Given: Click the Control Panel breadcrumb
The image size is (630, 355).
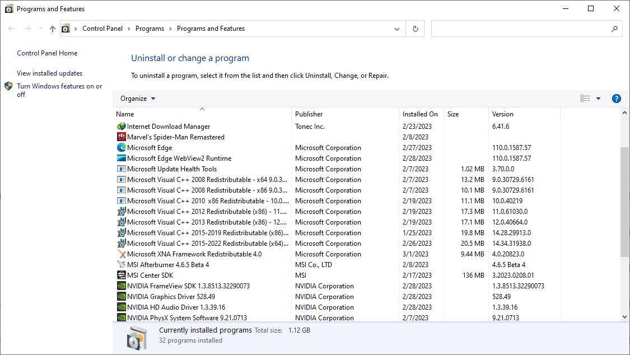Looking at the screenshot, I should click(x=102, y=29).
